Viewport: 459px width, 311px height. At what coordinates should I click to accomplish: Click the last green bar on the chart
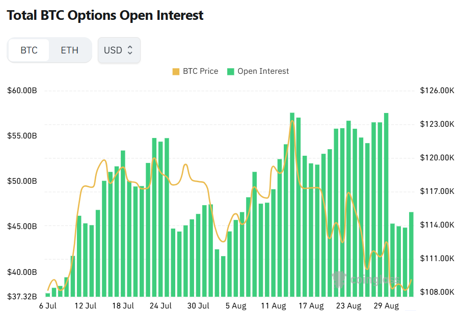[x=411, y=254]
